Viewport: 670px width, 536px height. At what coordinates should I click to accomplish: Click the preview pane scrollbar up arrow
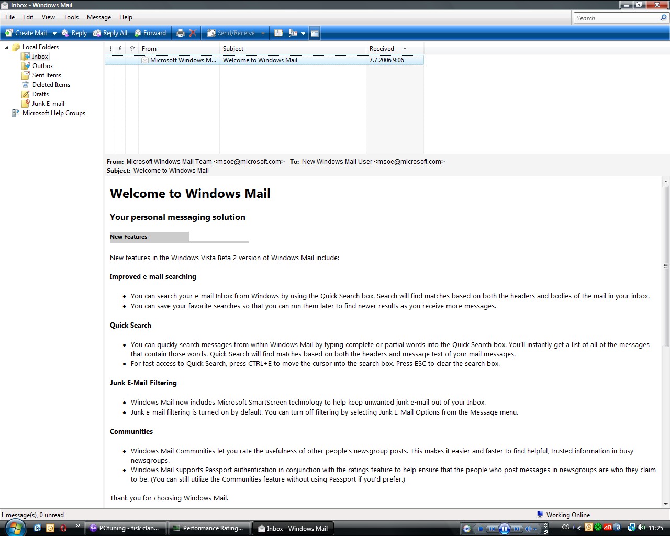666,181
